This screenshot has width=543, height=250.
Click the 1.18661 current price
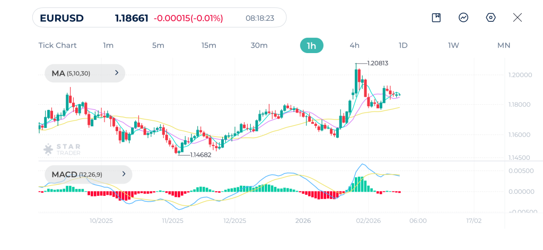pos(132,18)
